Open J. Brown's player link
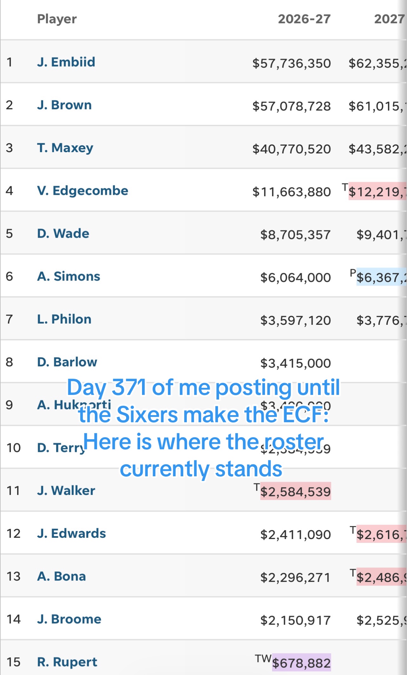The width and height of the screenshot is (407, 675). pyautogui.click(x=64, y=105)
